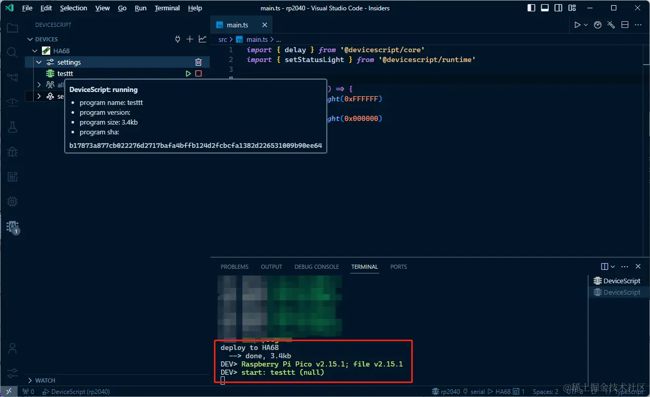Expand the people-icon tree node below testtt
The height and width of the screenshot is (397, 650).
pos(39,85)
